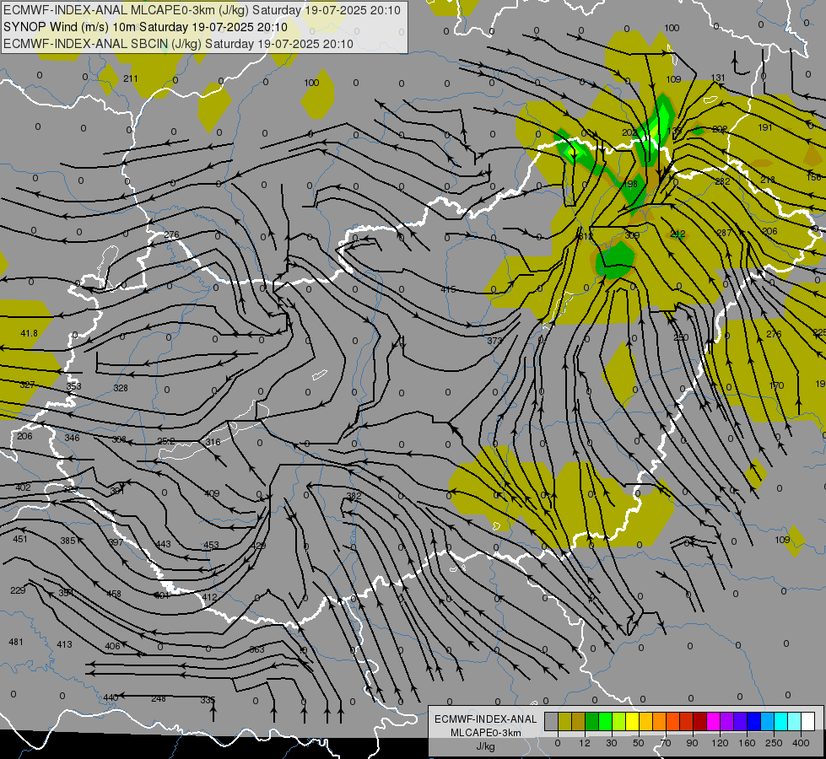Click the map value 409

(212, 493)
